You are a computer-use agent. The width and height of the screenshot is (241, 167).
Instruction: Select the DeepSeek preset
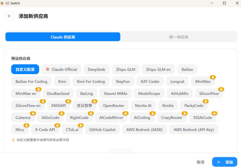coord(96,69)
